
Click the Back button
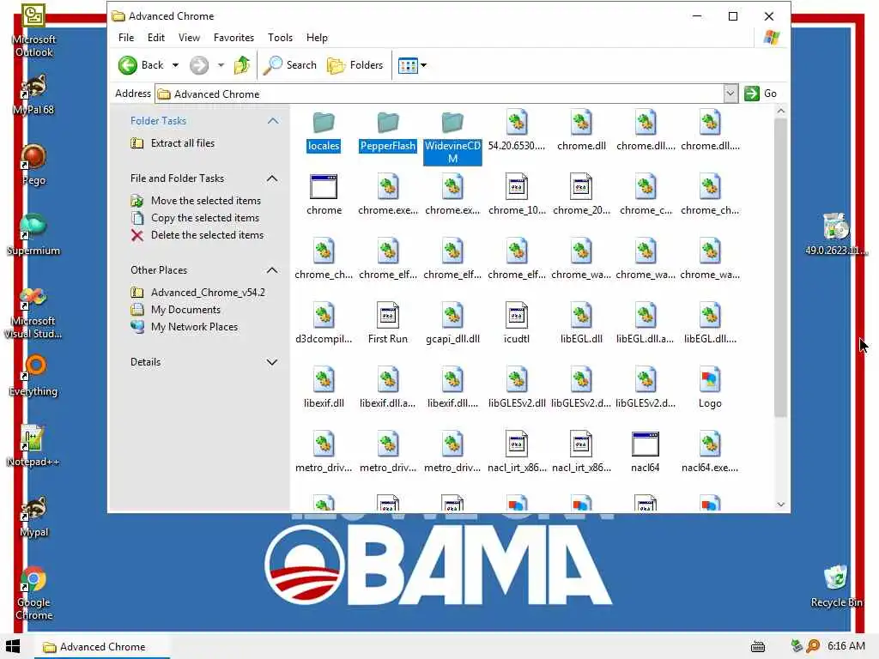click(141, 65)
